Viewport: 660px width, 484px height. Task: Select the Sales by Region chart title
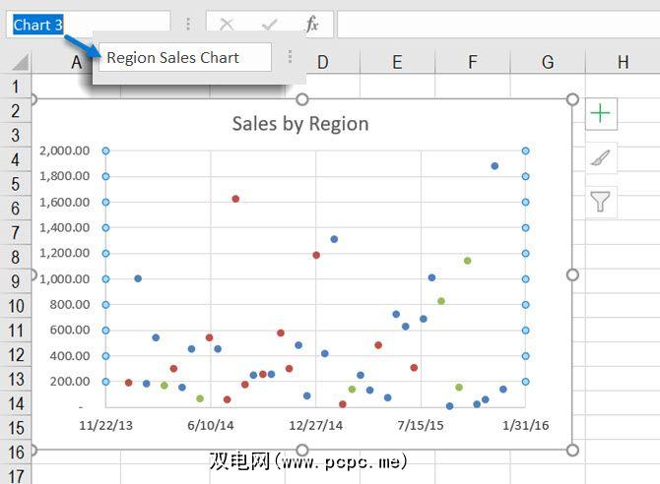click(x=300, y=124)
